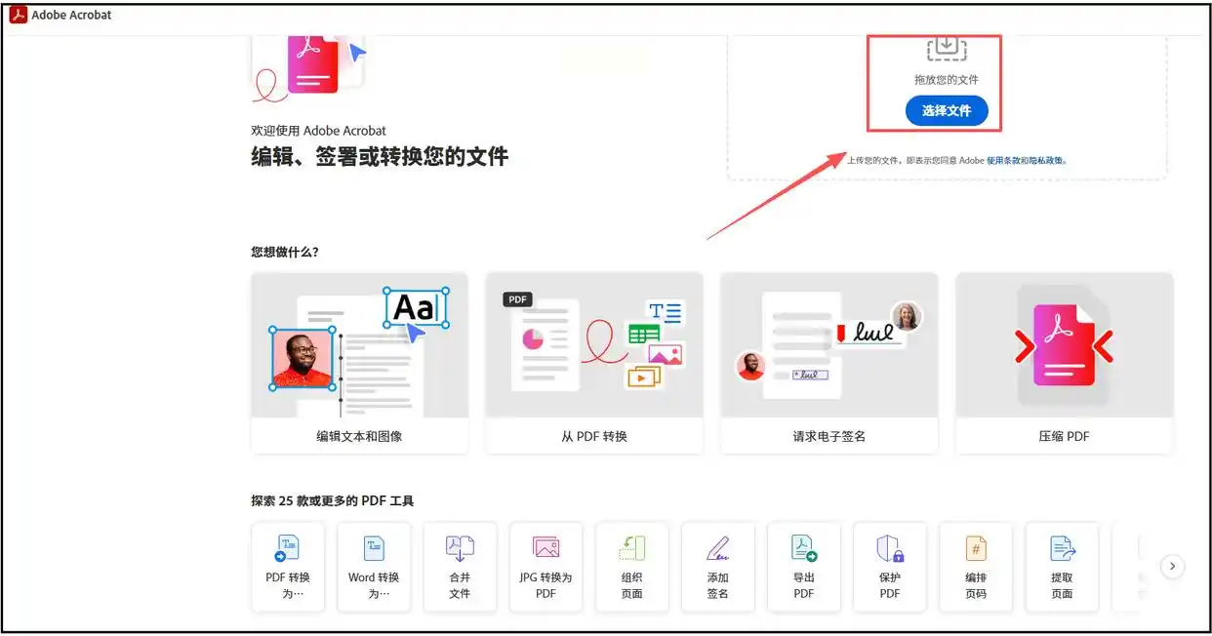The height and width of the screenshot is (636, 1212).
Task: Show more PDF tools with right chevron
Action: coord(1173,566)
